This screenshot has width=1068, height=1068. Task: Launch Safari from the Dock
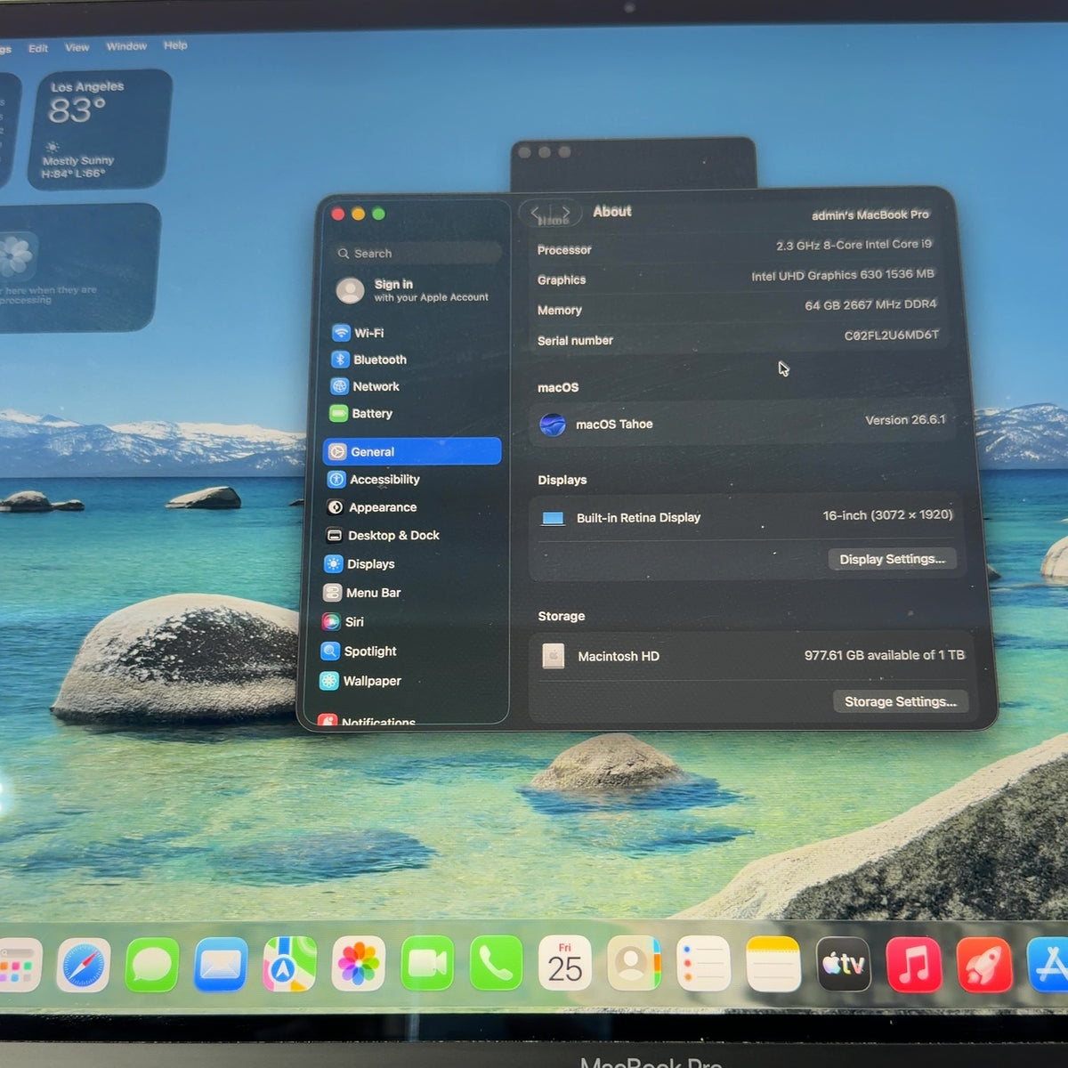(84, 965)
